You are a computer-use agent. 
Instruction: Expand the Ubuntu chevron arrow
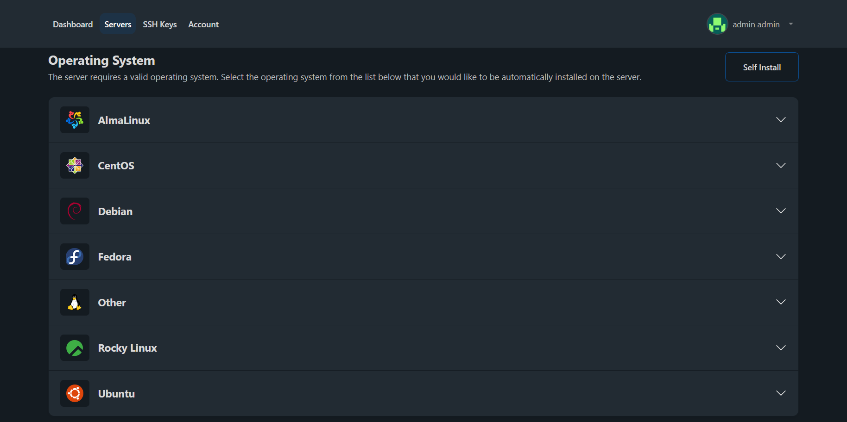(x=781, y=393)
